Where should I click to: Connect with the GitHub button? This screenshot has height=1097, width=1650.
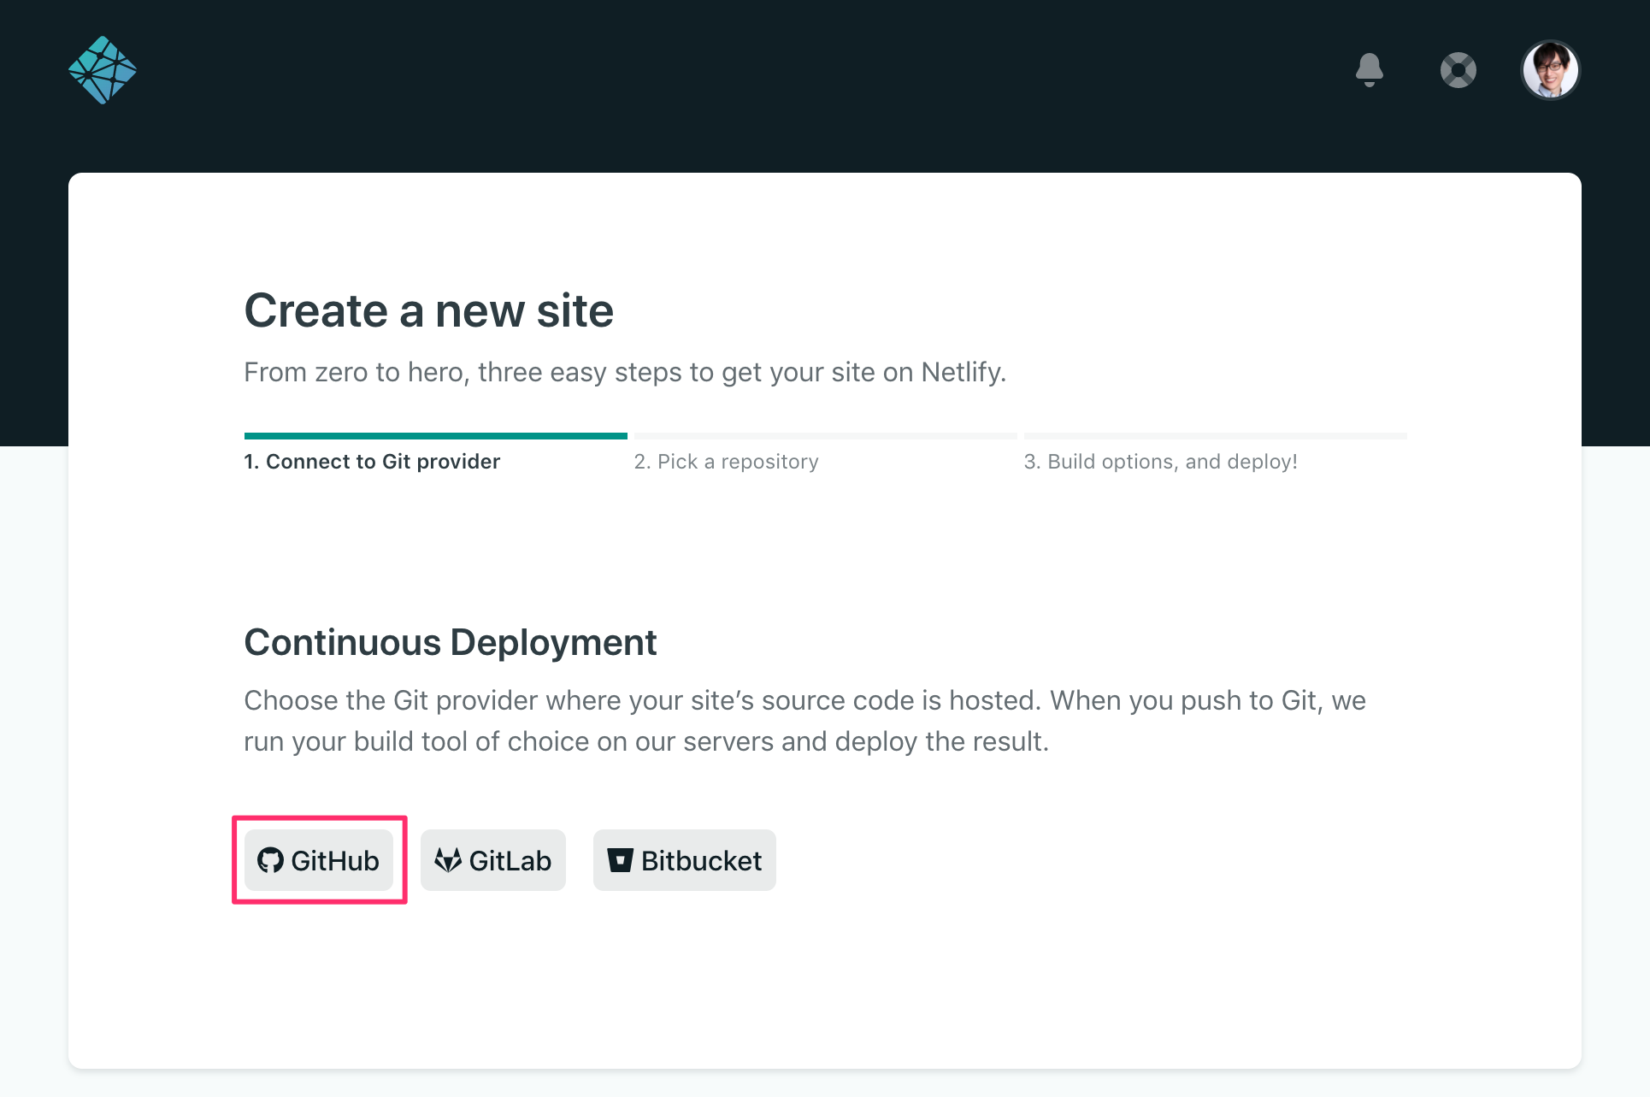tap(319, 860)
